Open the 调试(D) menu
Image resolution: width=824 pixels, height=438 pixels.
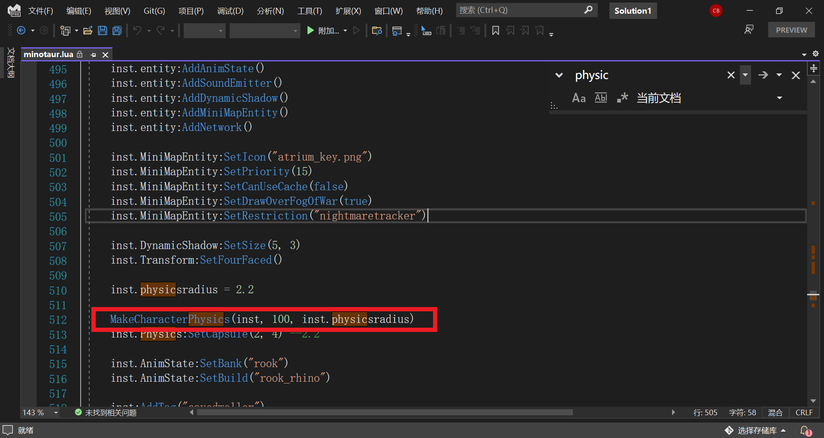[230, 11]
